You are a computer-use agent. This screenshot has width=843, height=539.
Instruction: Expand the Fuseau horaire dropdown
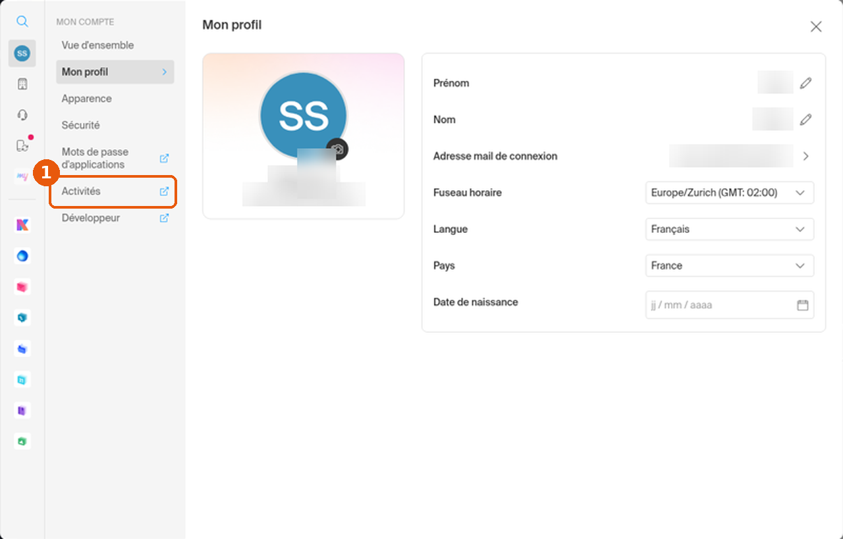click(x=730, y=193)
